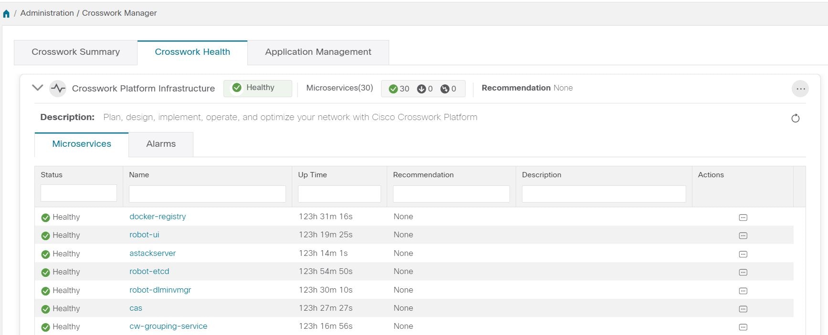Click healthy status icon for docker-registry
The image size is (828, 335).
pos(45,218)
